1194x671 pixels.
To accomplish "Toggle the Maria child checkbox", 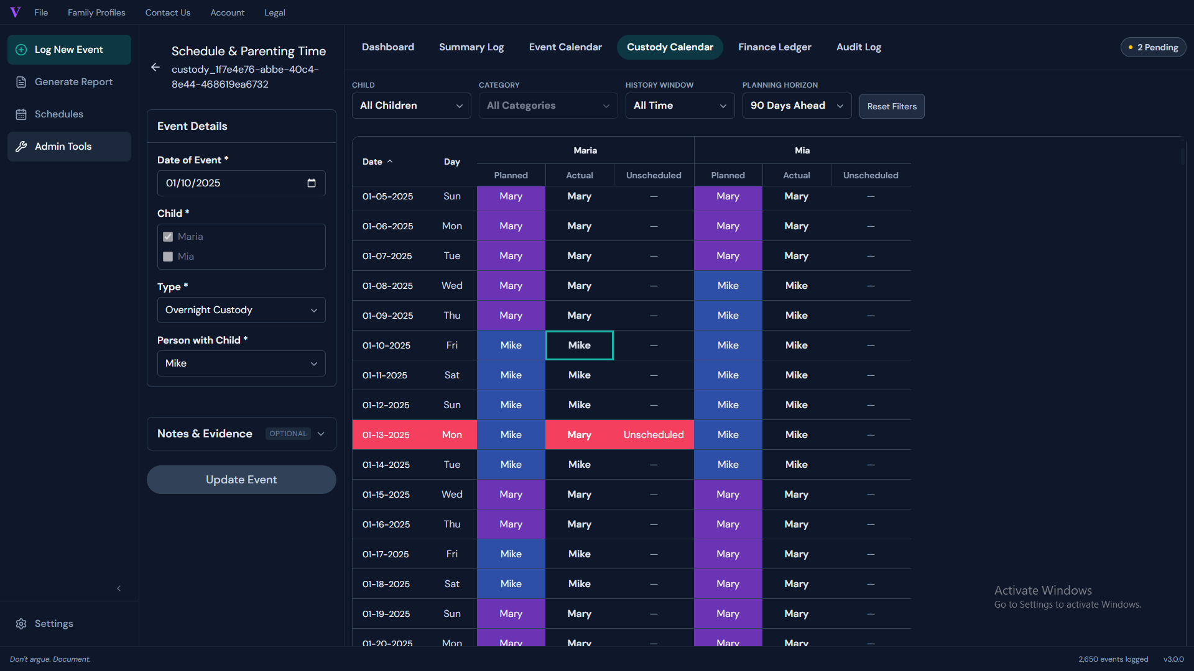I will pyautogui.click(x=168, y=237).
